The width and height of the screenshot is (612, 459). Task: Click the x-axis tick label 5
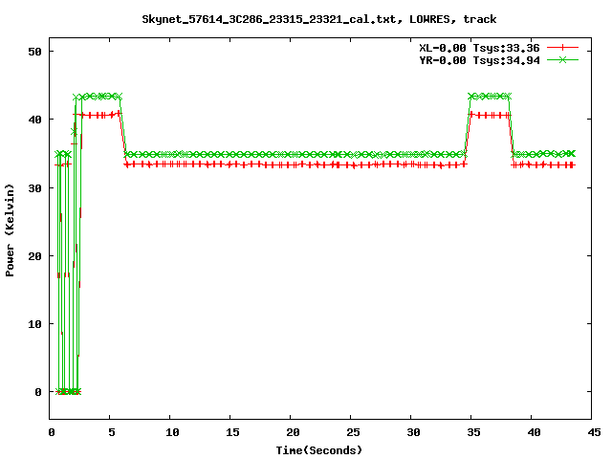click(x=112, y=432)
